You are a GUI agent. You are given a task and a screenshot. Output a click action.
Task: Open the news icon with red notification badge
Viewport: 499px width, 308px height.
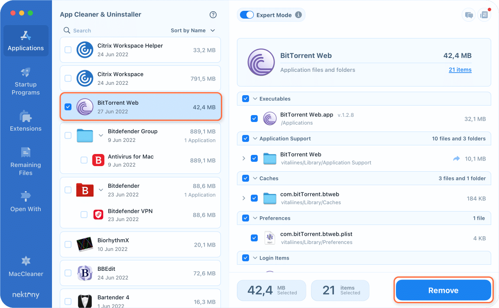[484, 14]
